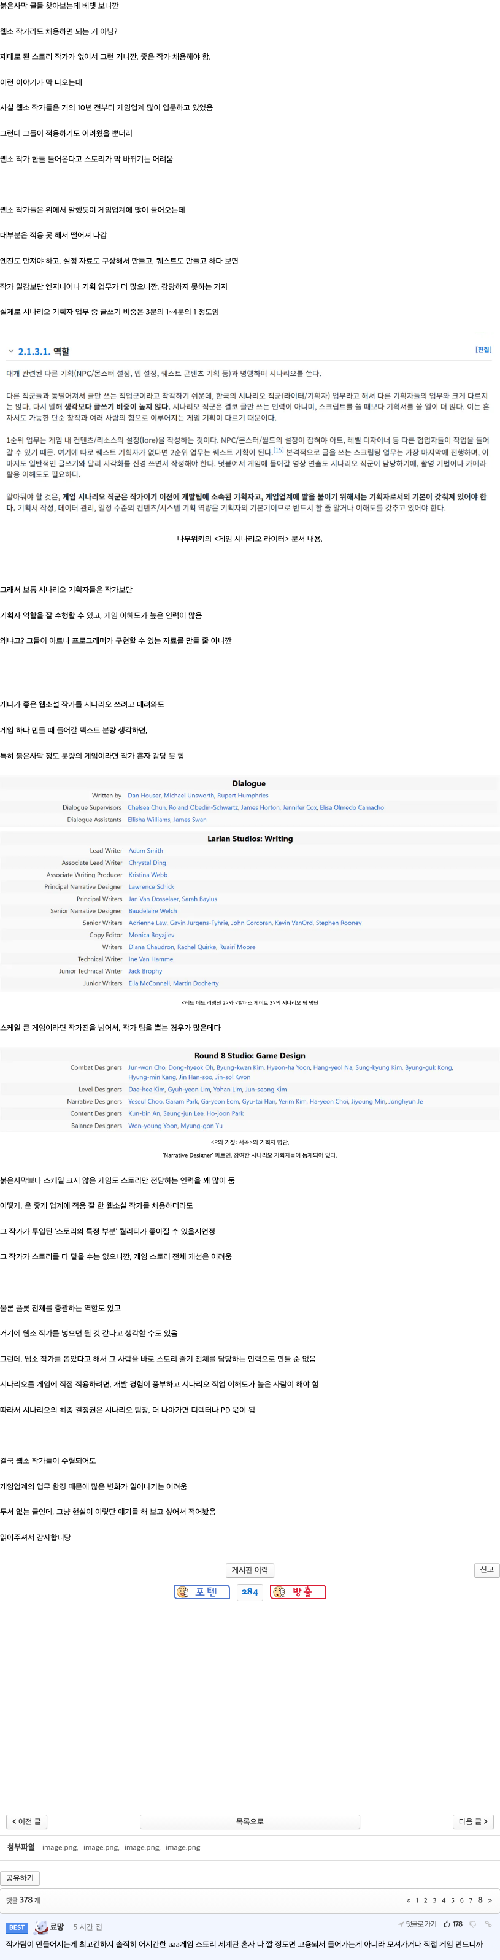Click the [편집] edit link
The image size is (500, 1960).
click(x=483, y=349)
